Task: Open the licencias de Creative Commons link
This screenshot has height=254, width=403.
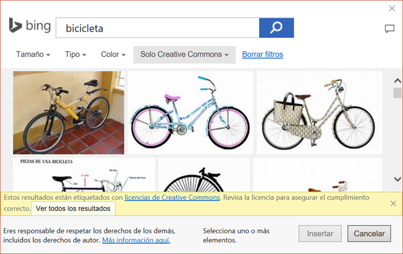Action: coord(172,197)
